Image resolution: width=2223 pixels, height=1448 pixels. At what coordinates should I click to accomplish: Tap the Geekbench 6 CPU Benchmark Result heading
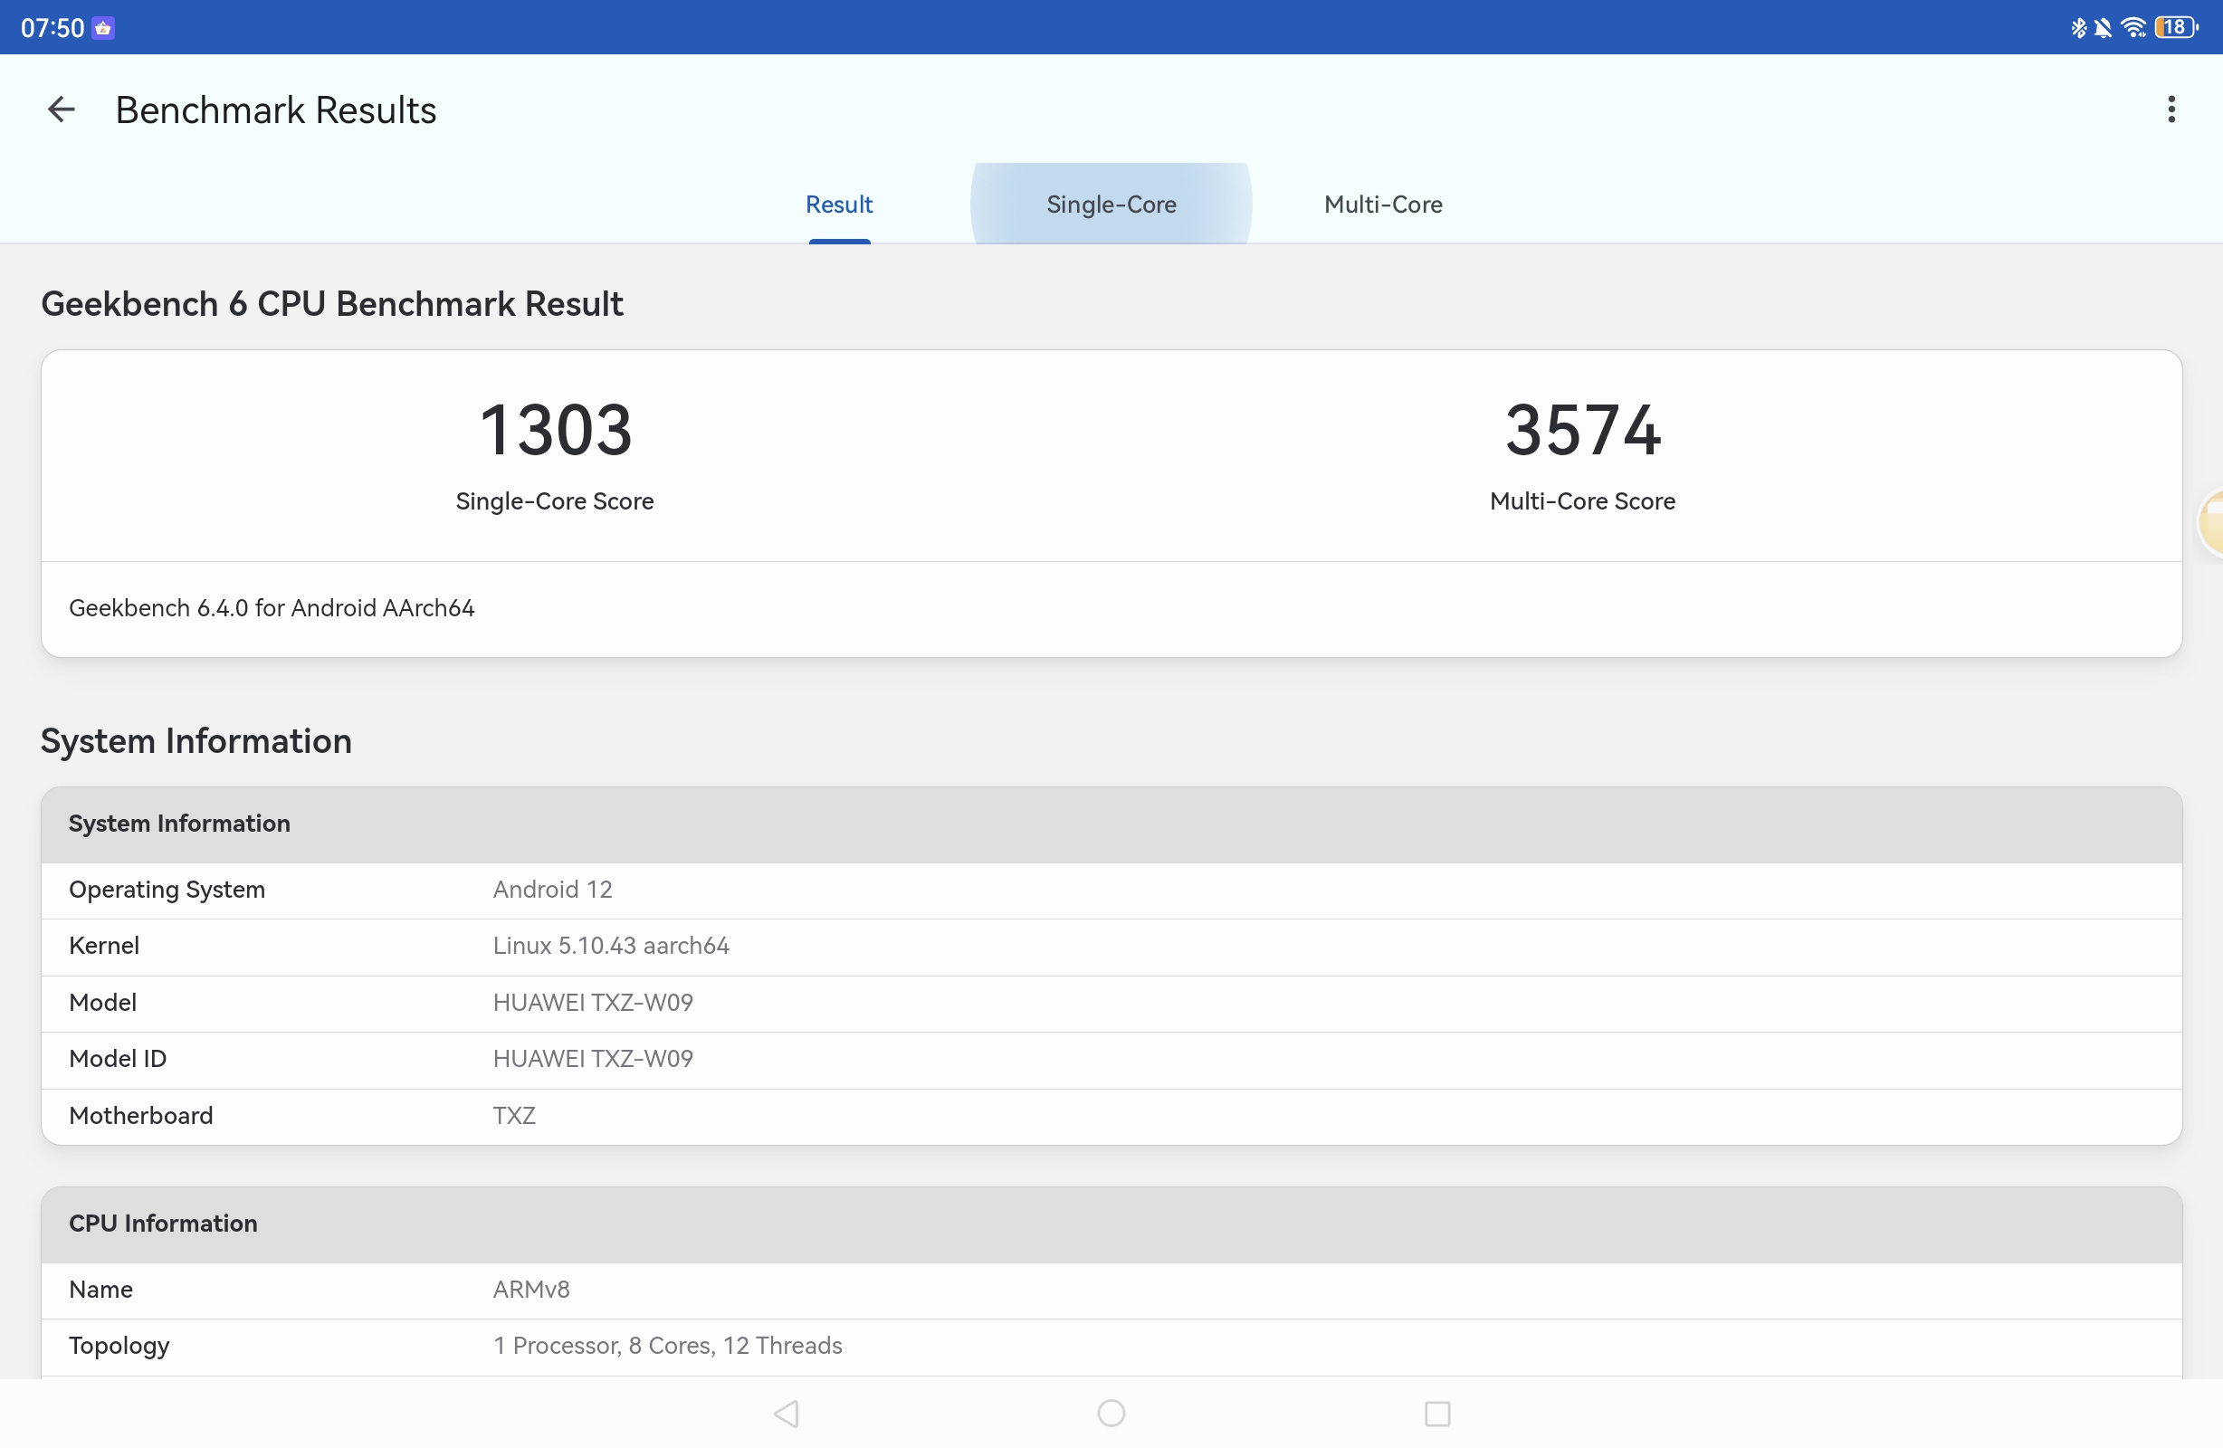pos(331,303)
